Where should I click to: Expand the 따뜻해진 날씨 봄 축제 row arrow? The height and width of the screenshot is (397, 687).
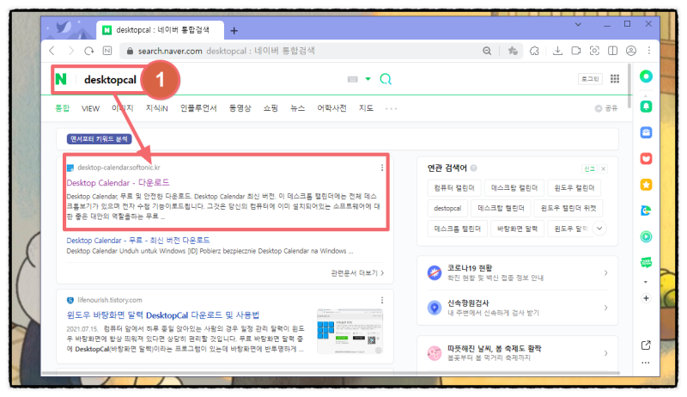[606, 353]
